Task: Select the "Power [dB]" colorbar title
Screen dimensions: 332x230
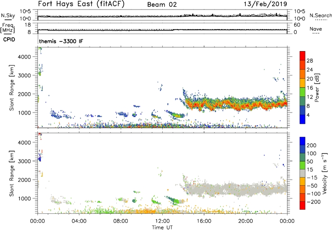Action: (x=317, y=88)
